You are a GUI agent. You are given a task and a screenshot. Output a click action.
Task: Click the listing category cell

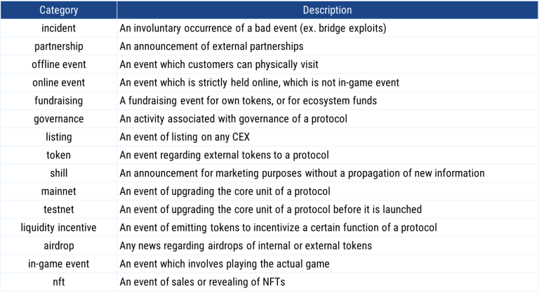tap(58, 137)
